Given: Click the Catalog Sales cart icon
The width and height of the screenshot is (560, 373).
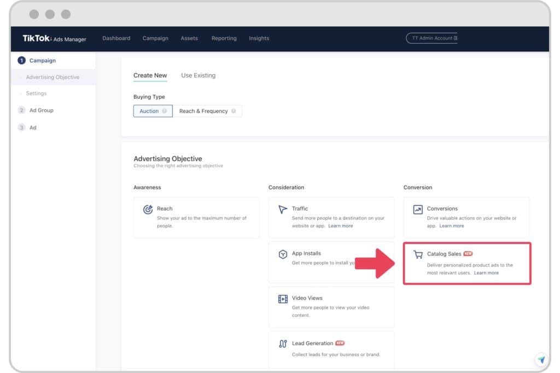Looking at the screenshot, I should 418,254.
